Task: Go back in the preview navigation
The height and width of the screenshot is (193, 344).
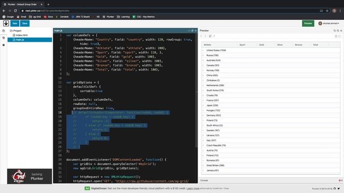Action: 201,36
